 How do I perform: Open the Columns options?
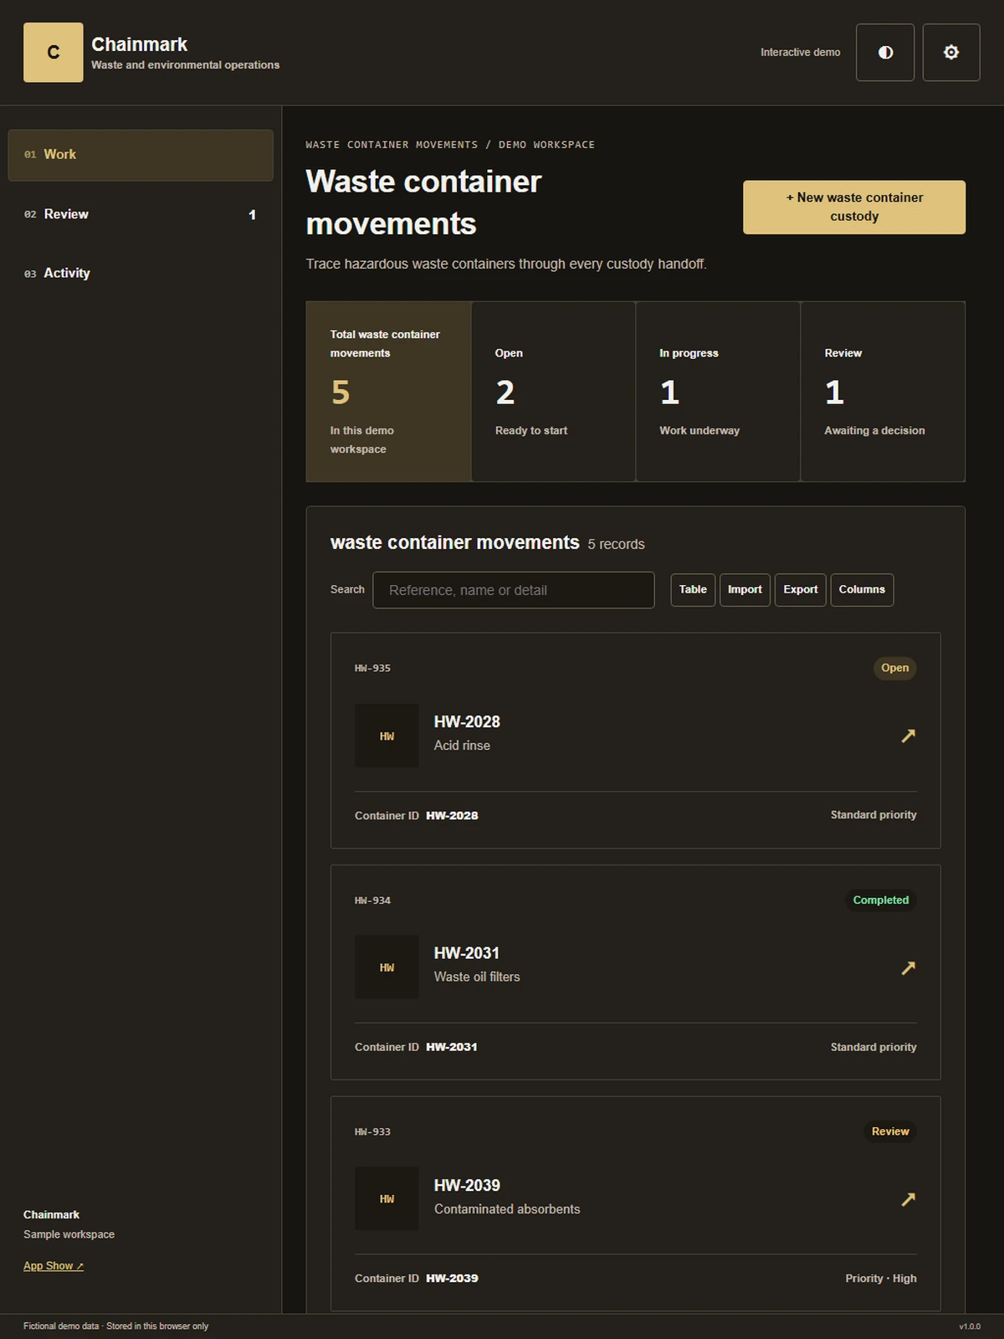click(862, 590)
